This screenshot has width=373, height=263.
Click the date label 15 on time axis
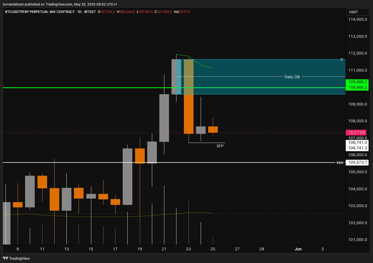tap(91, 249)
